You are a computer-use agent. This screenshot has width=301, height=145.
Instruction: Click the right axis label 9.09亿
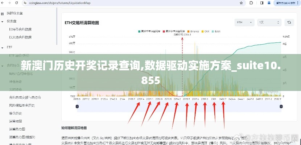tap(286, 37)
